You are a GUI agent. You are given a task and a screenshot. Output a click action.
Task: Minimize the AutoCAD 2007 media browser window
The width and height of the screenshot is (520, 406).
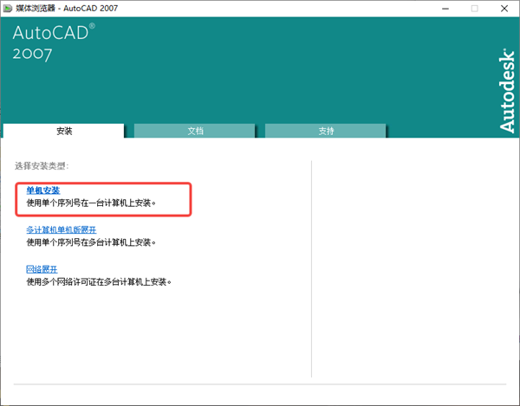point(445,9)
